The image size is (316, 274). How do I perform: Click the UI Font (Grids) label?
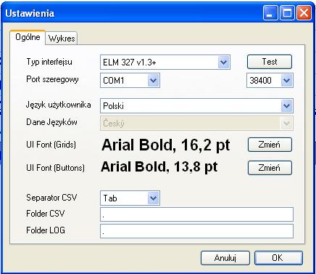pyautogui.click(x=51, y=145)
